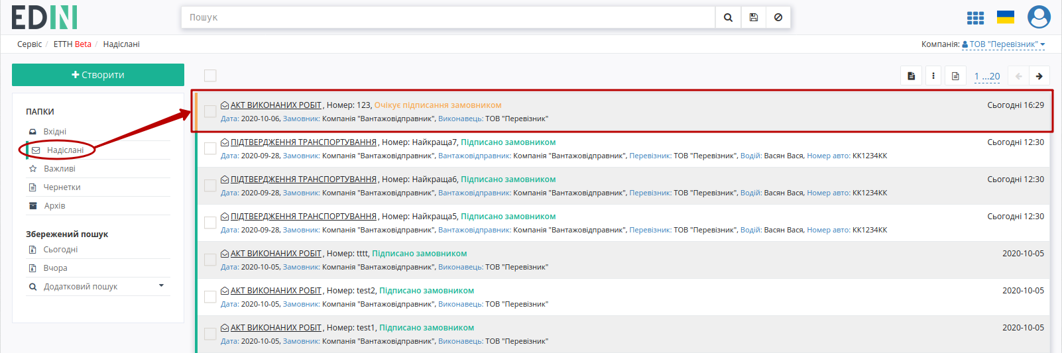Click the document icon in list toolbar
Viewport: 1062px width, 353px height.
[x=911, y=76]
